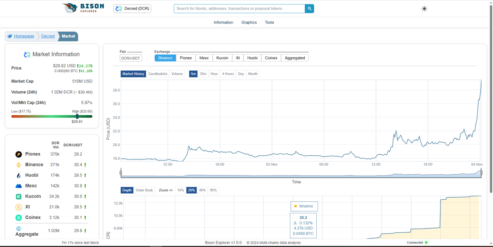The width and height of the screenshot is (493, 247).
Task: Choose the Month interval
Action: point(253,74)
